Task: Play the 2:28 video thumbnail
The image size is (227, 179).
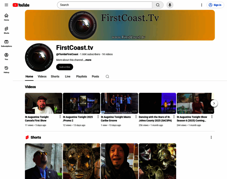Action: (x=82, y=103)
